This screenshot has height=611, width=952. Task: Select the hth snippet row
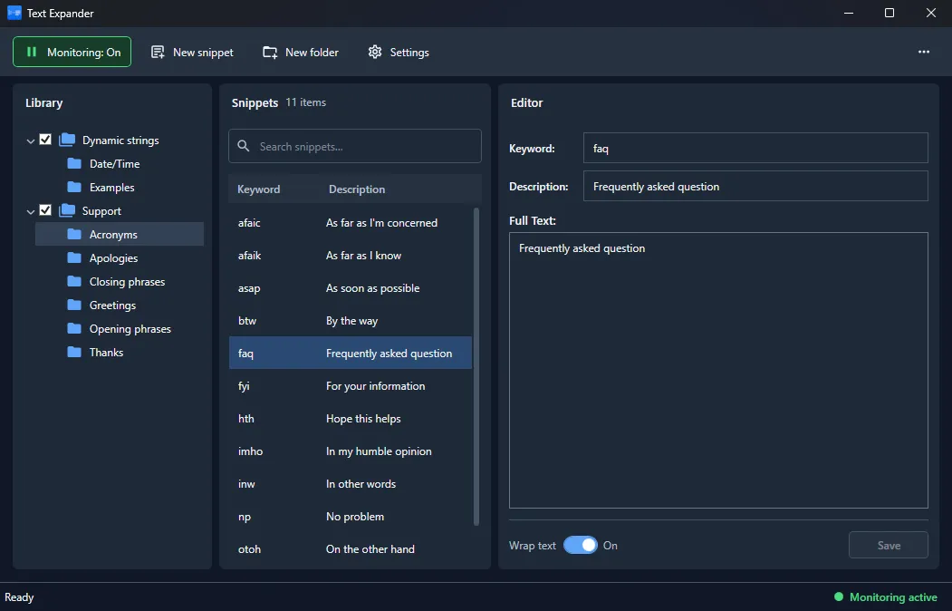click(x=351, y=419)
